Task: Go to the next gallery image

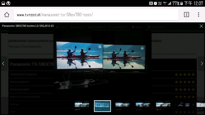Action: tap(202, 64)
